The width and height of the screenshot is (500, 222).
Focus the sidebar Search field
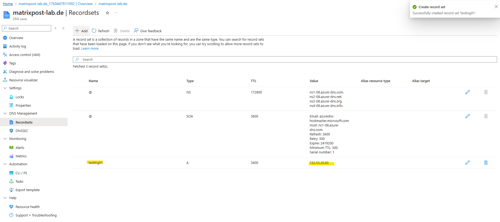tap(27, 28)
